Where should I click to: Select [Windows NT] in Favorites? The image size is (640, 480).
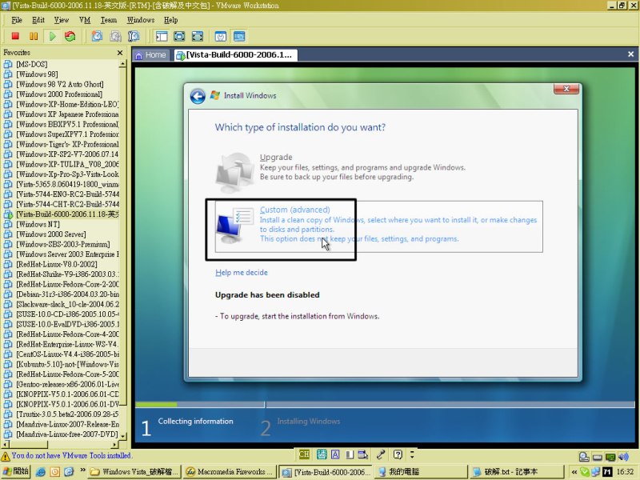point(38,225)
